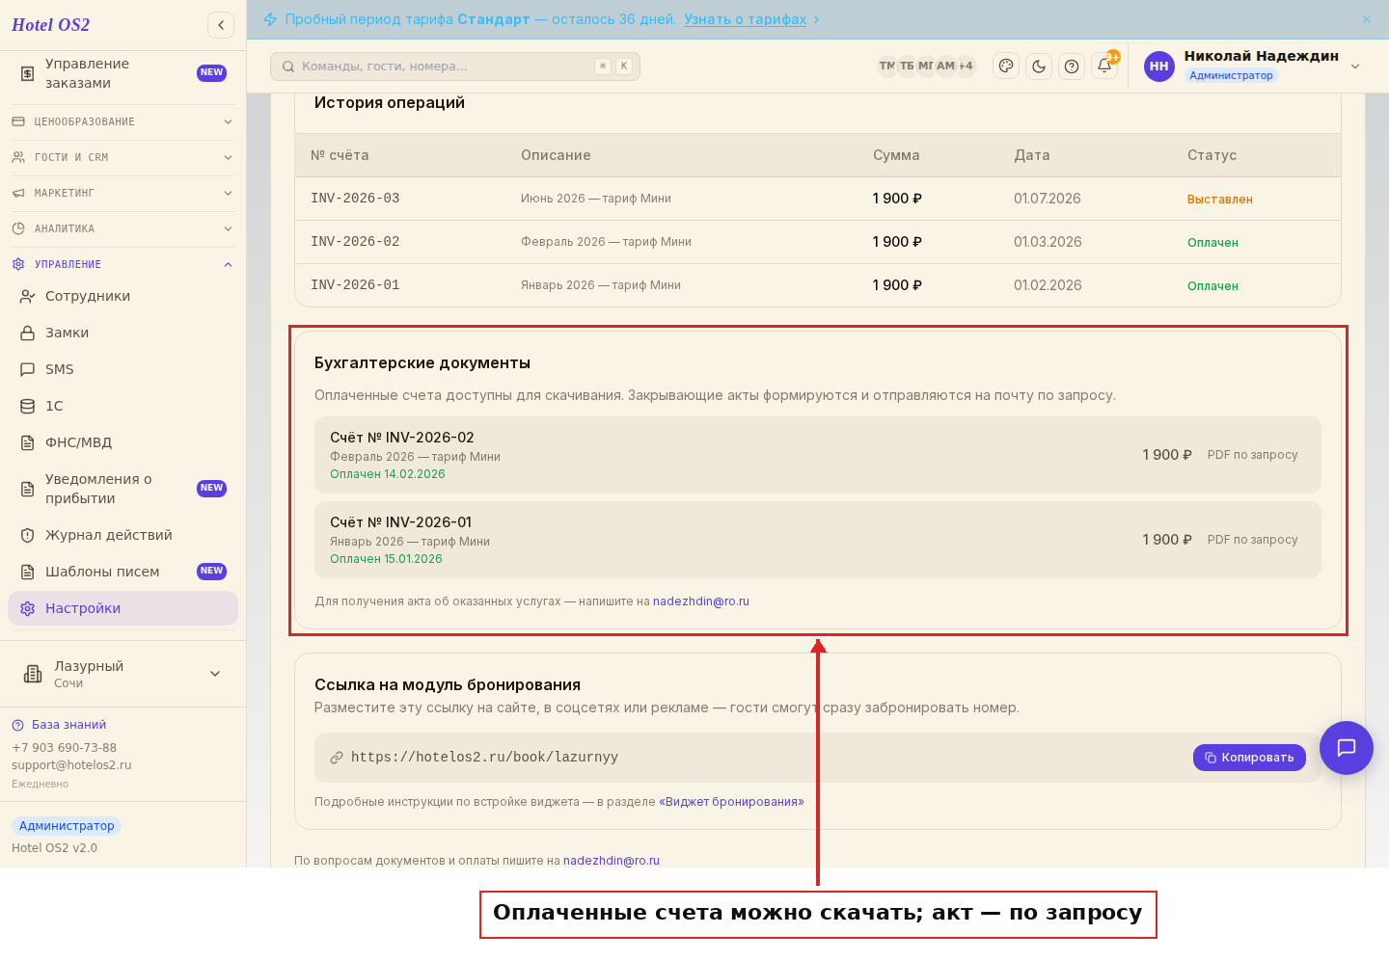Screen dimensions: 1389x961
Task: Select invoice row INV-2026-03
Action: (x=818, y=199)
